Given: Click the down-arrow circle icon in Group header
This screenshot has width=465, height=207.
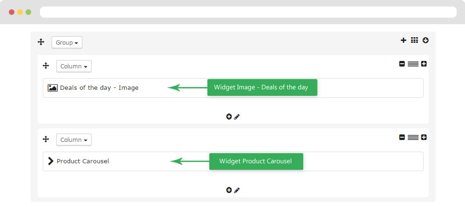Looking at the screenshot, I should pos(425,40).
